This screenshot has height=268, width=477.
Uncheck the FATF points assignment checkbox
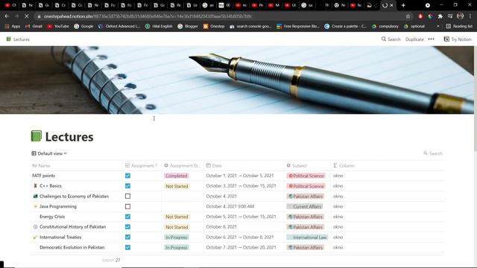click(127, 176)
